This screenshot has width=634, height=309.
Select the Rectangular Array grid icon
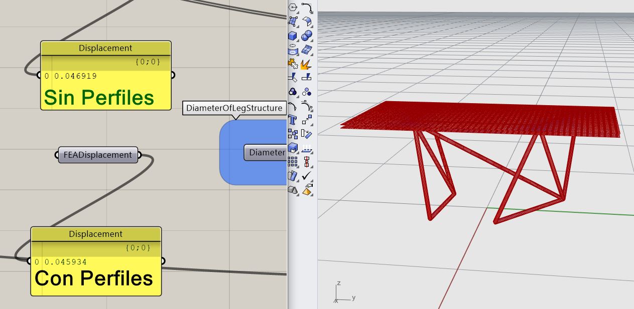pos(293,162)
